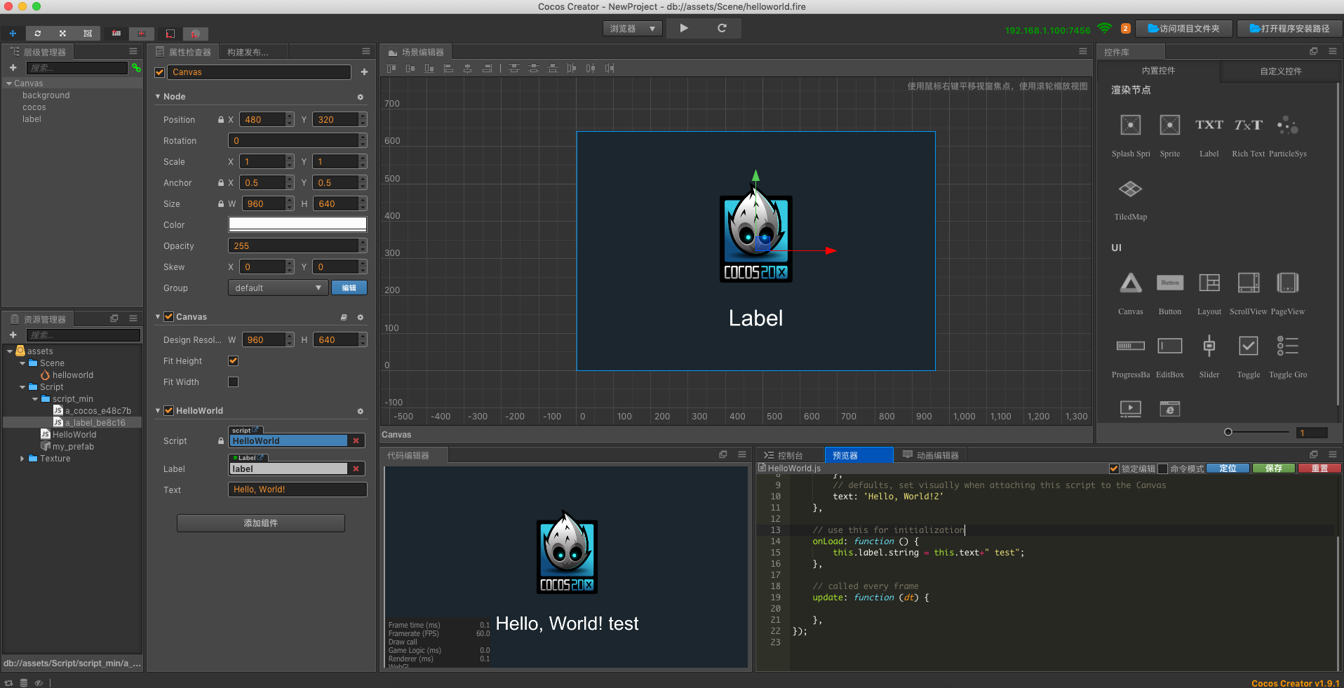Toggle the 锁定编辑 checkbox

(x=1114, y=468)
